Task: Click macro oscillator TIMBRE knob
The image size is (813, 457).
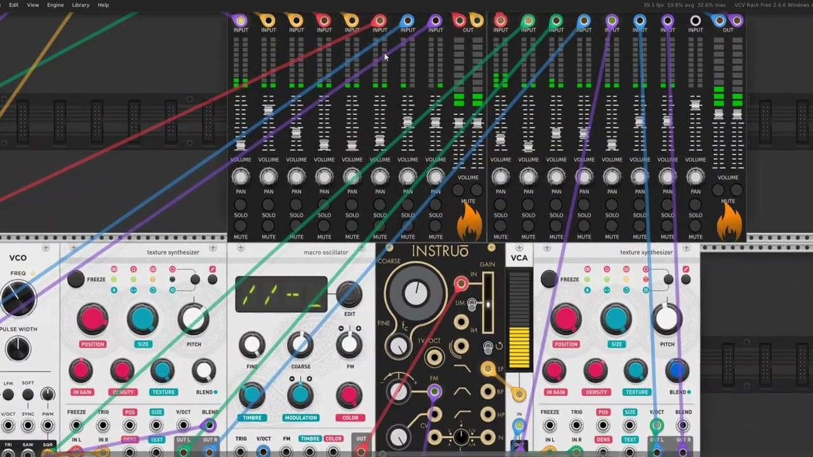Action: pos(252,395)
